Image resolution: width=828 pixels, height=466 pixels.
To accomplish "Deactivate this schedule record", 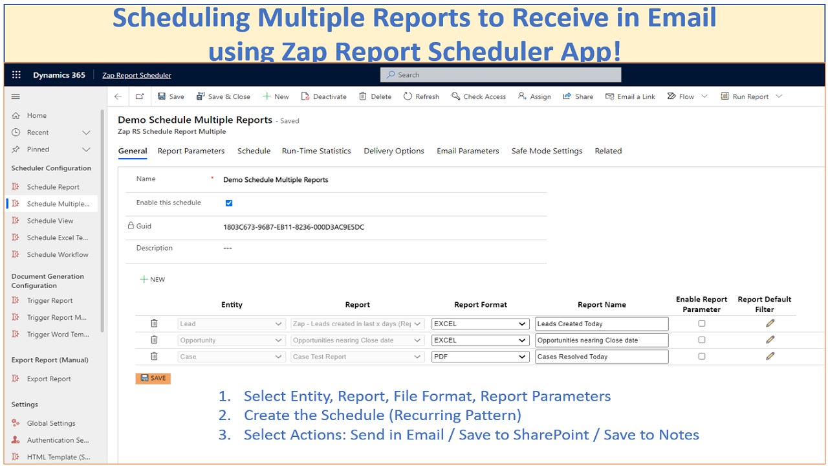I will pos(323,96).
